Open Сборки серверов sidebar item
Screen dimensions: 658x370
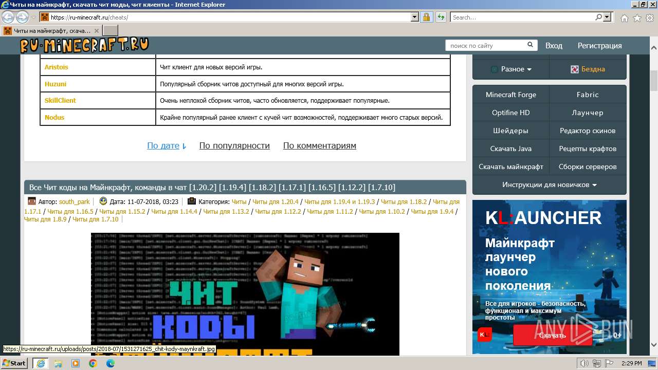(x=588, y=166)
